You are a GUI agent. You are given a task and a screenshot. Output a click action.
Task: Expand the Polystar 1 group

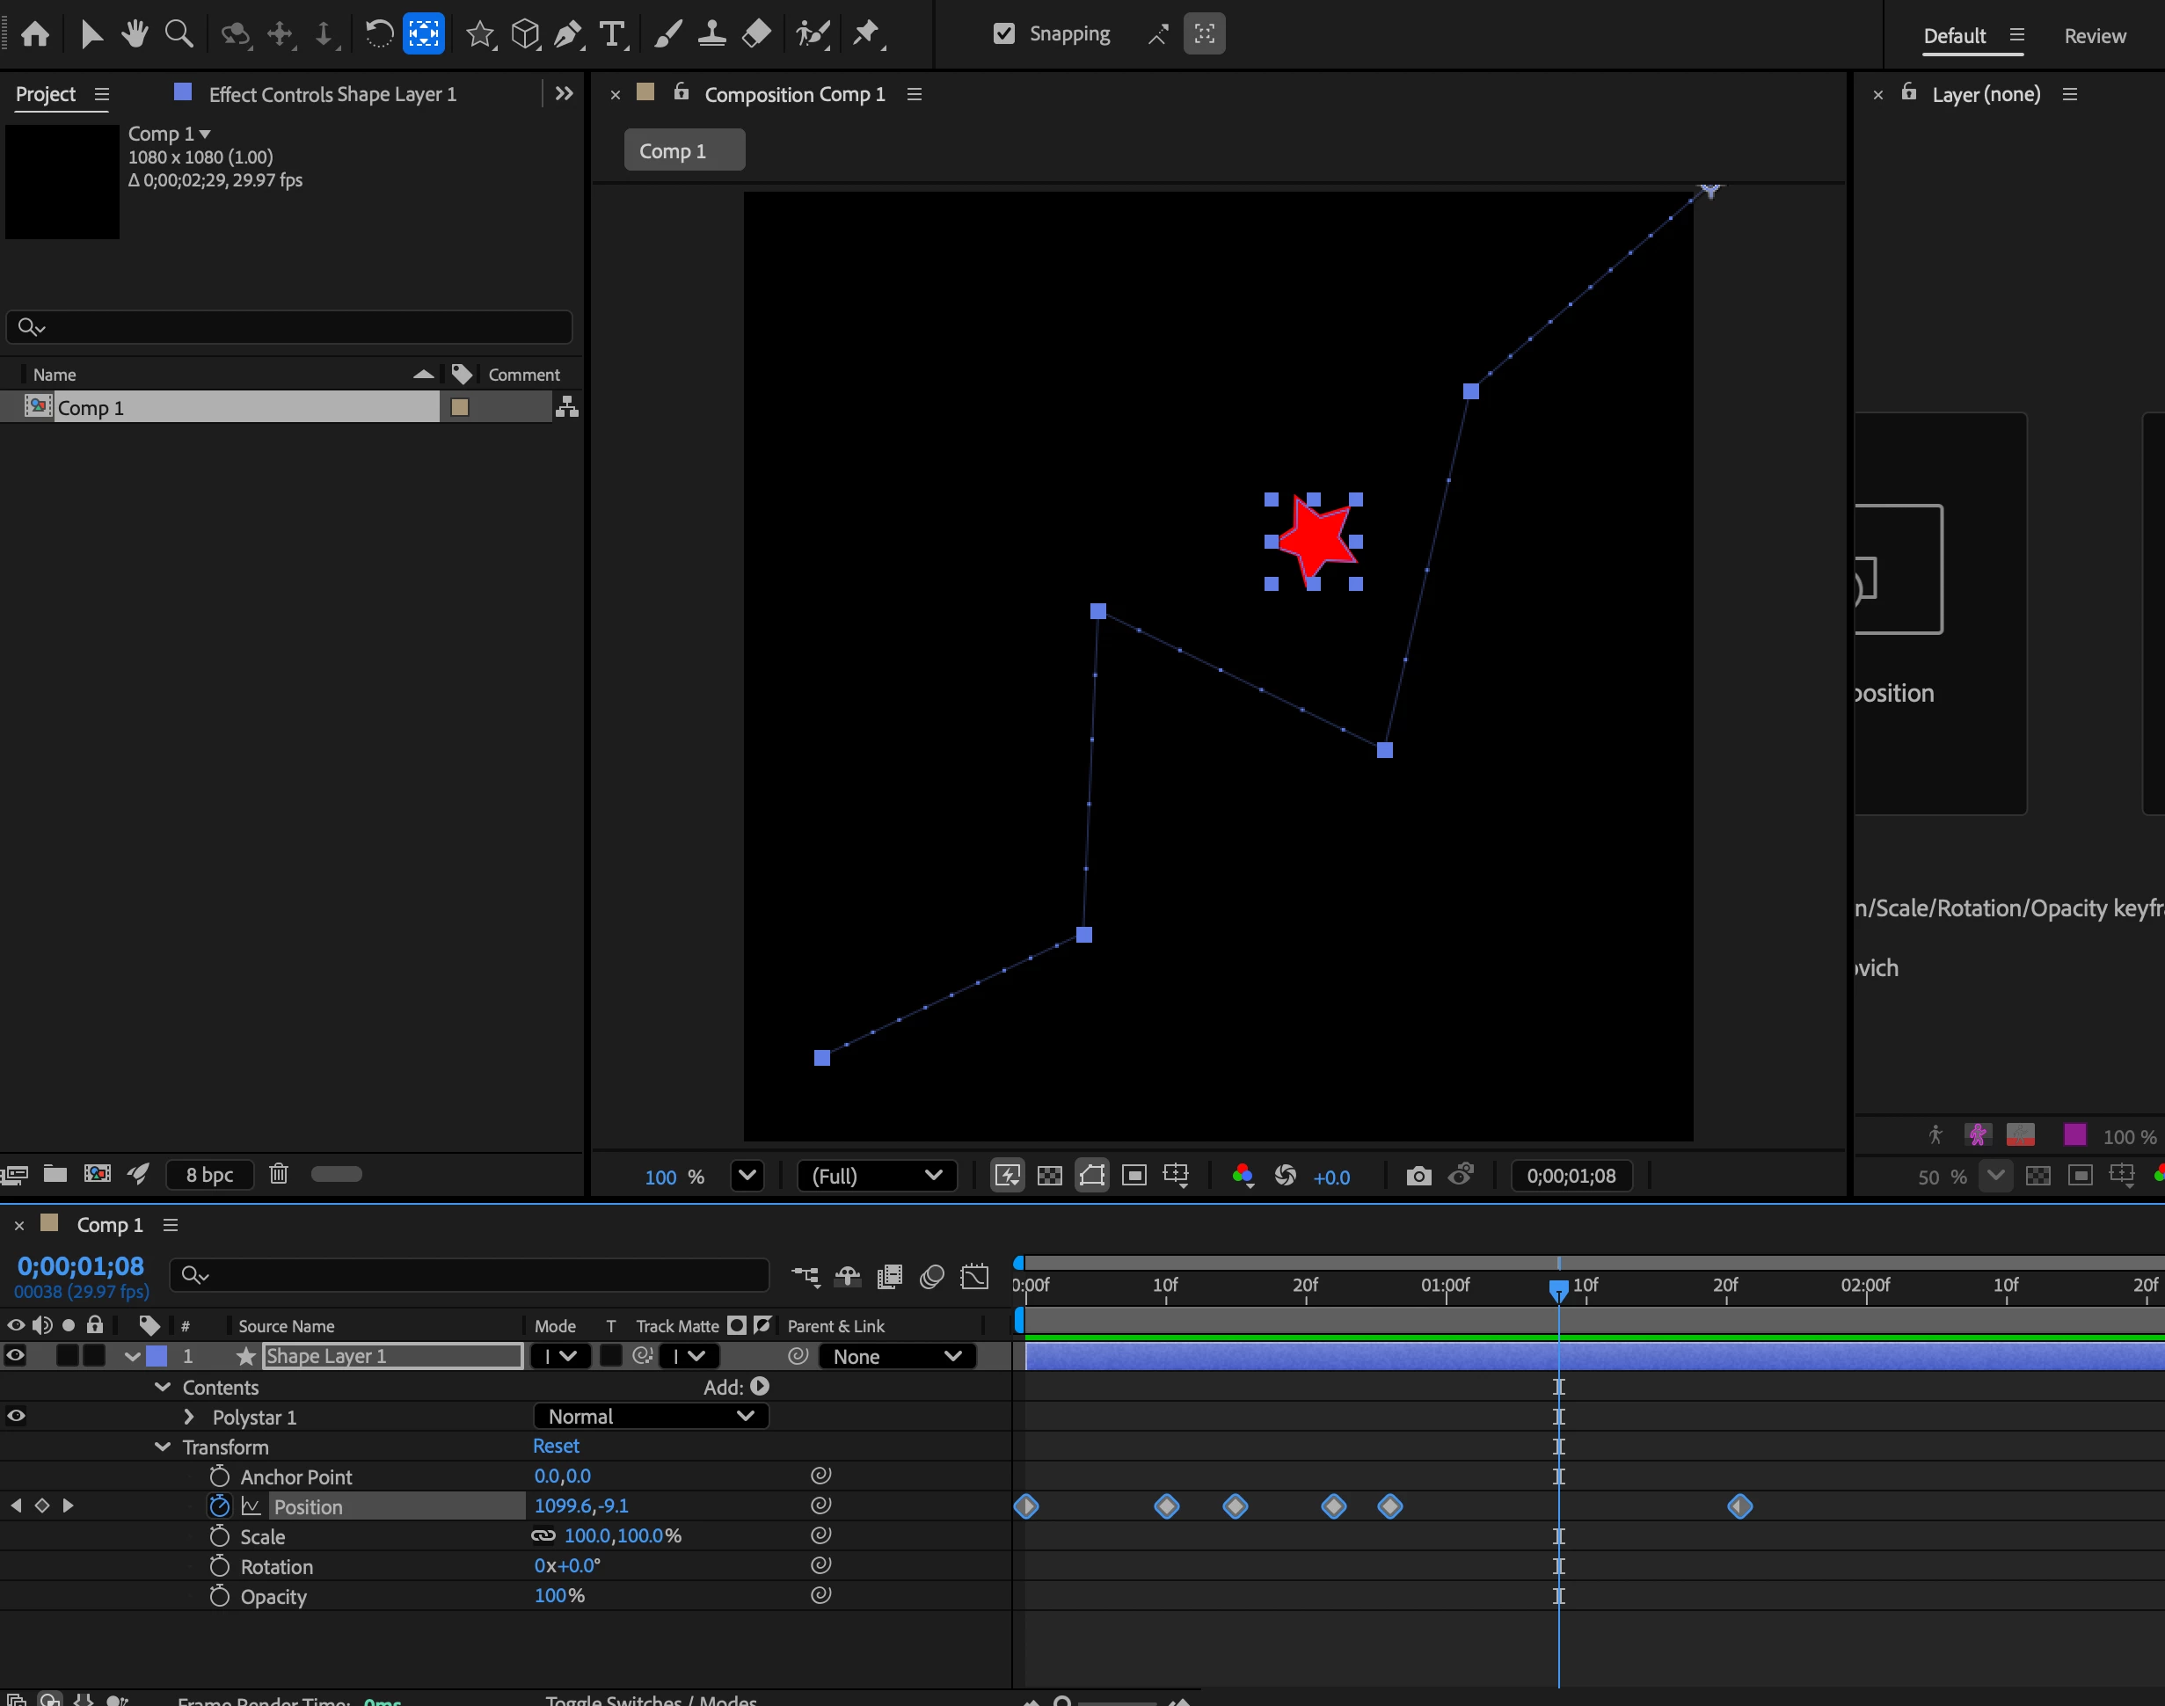(189, 1417)
